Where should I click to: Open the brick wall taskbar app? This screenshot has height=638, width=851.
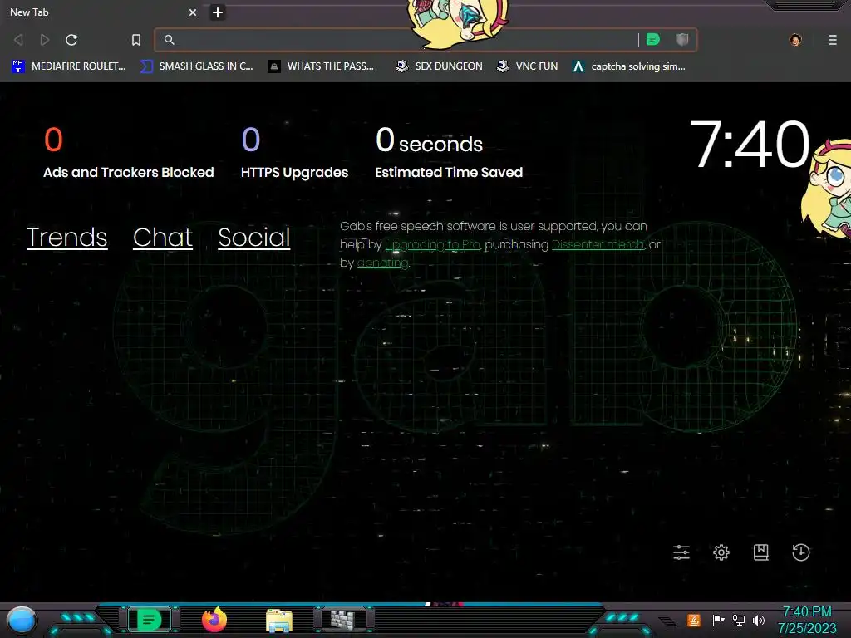tap(343, 620)
